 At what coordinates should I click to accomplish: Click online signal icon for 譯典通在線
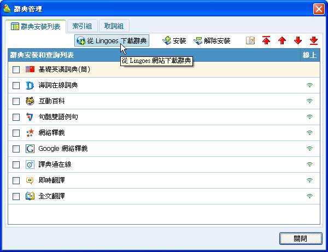309,165
